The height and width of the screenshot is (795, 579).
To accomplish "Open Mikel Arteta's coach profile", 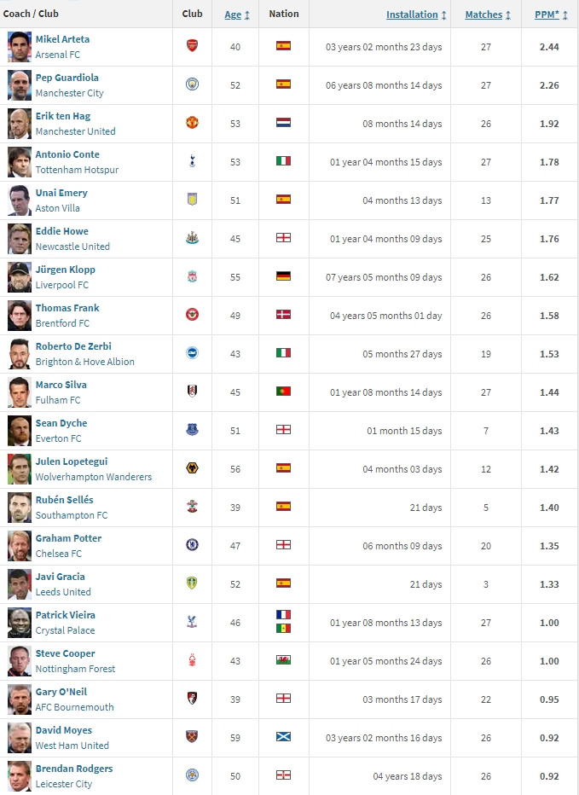I will tap(62, 39).
